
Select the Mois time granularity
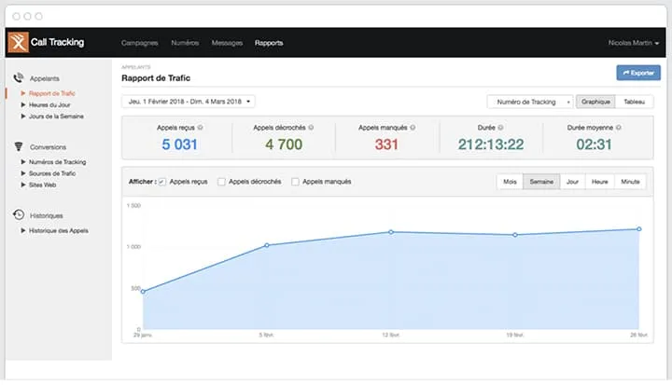(510, 182)
